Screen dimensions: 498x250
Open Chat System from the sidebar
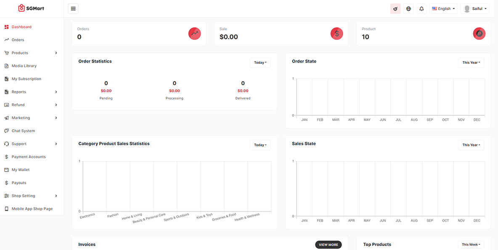pyautogui.click(x=23, y=131)
